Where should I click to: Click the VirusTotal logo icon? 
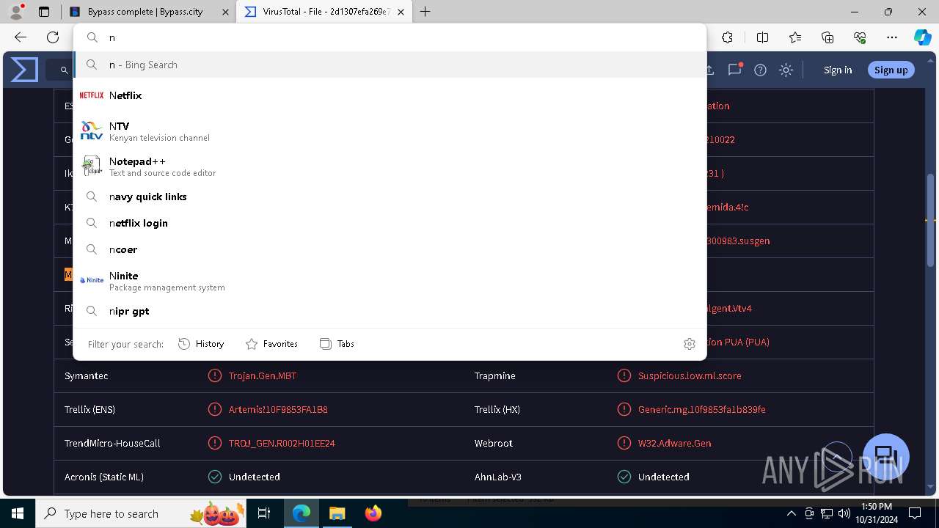pos(24,70)
